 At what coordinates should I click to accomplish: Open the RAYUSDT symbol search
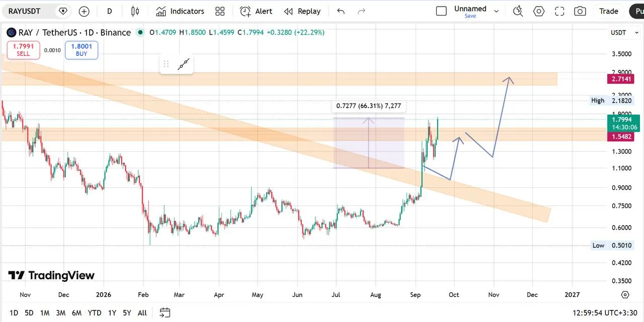point(25,11)
